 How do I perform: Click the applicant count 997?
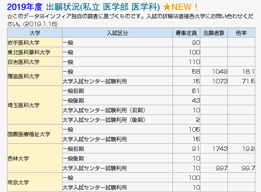coord(221,168)
